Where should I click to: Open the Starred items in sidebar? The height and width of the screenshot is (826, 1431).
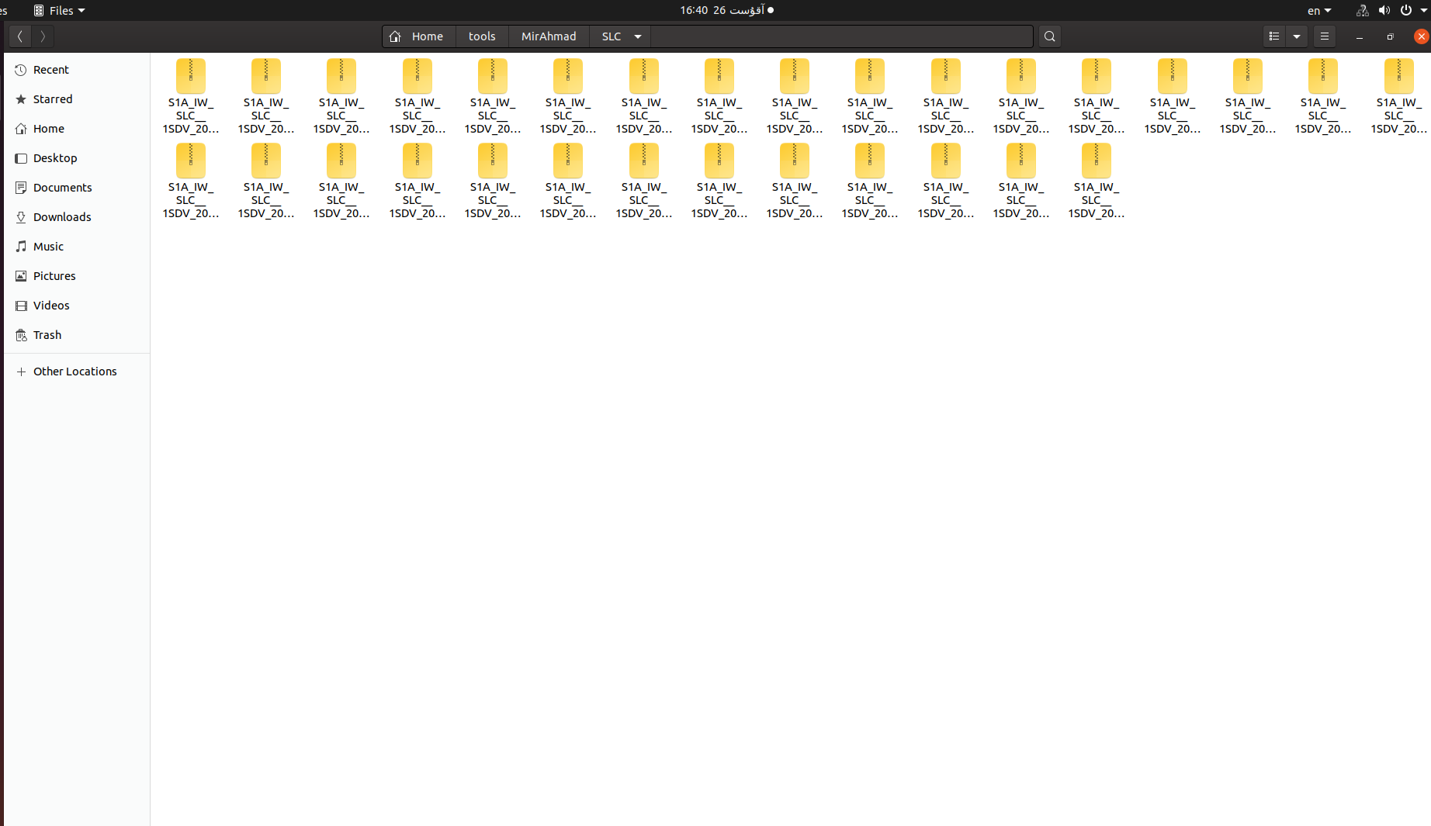(x=53, y=98)
